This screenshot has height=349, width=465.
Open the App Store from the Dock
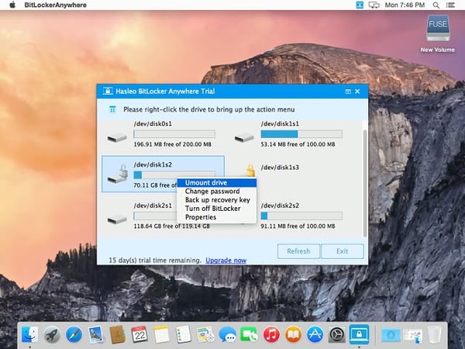pos(315,335)
